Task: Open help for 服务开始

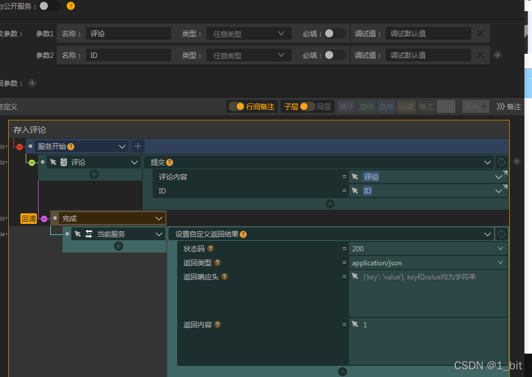Action: (71, 147)
